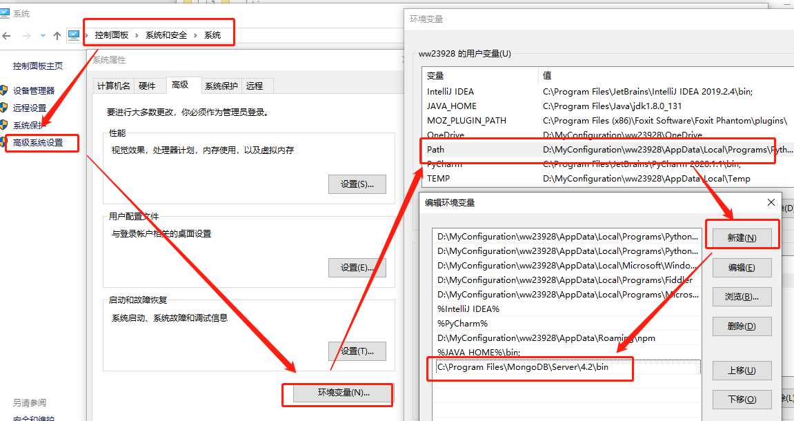Open 设备管理器 link
794x421 pixels.
click(33, 90)
